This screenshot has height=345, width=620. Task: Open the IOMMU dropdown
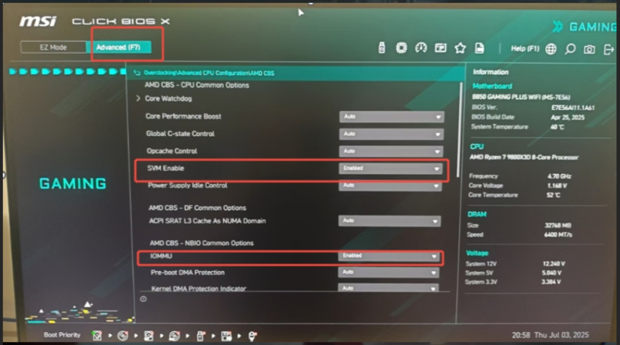point(389,255)
